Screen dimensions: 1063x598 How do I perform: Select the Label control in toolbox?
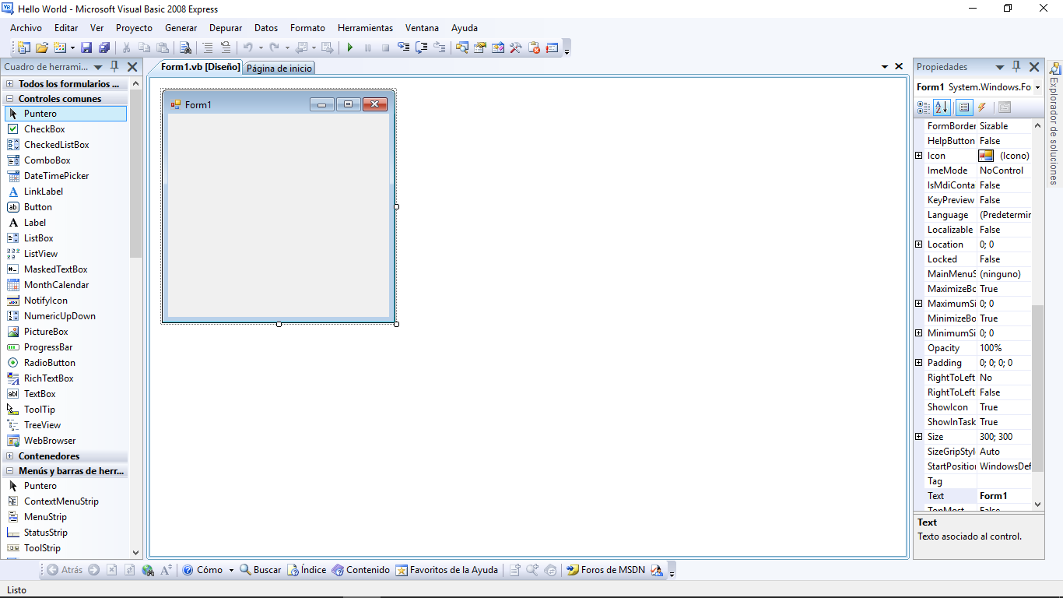point(65,223)
